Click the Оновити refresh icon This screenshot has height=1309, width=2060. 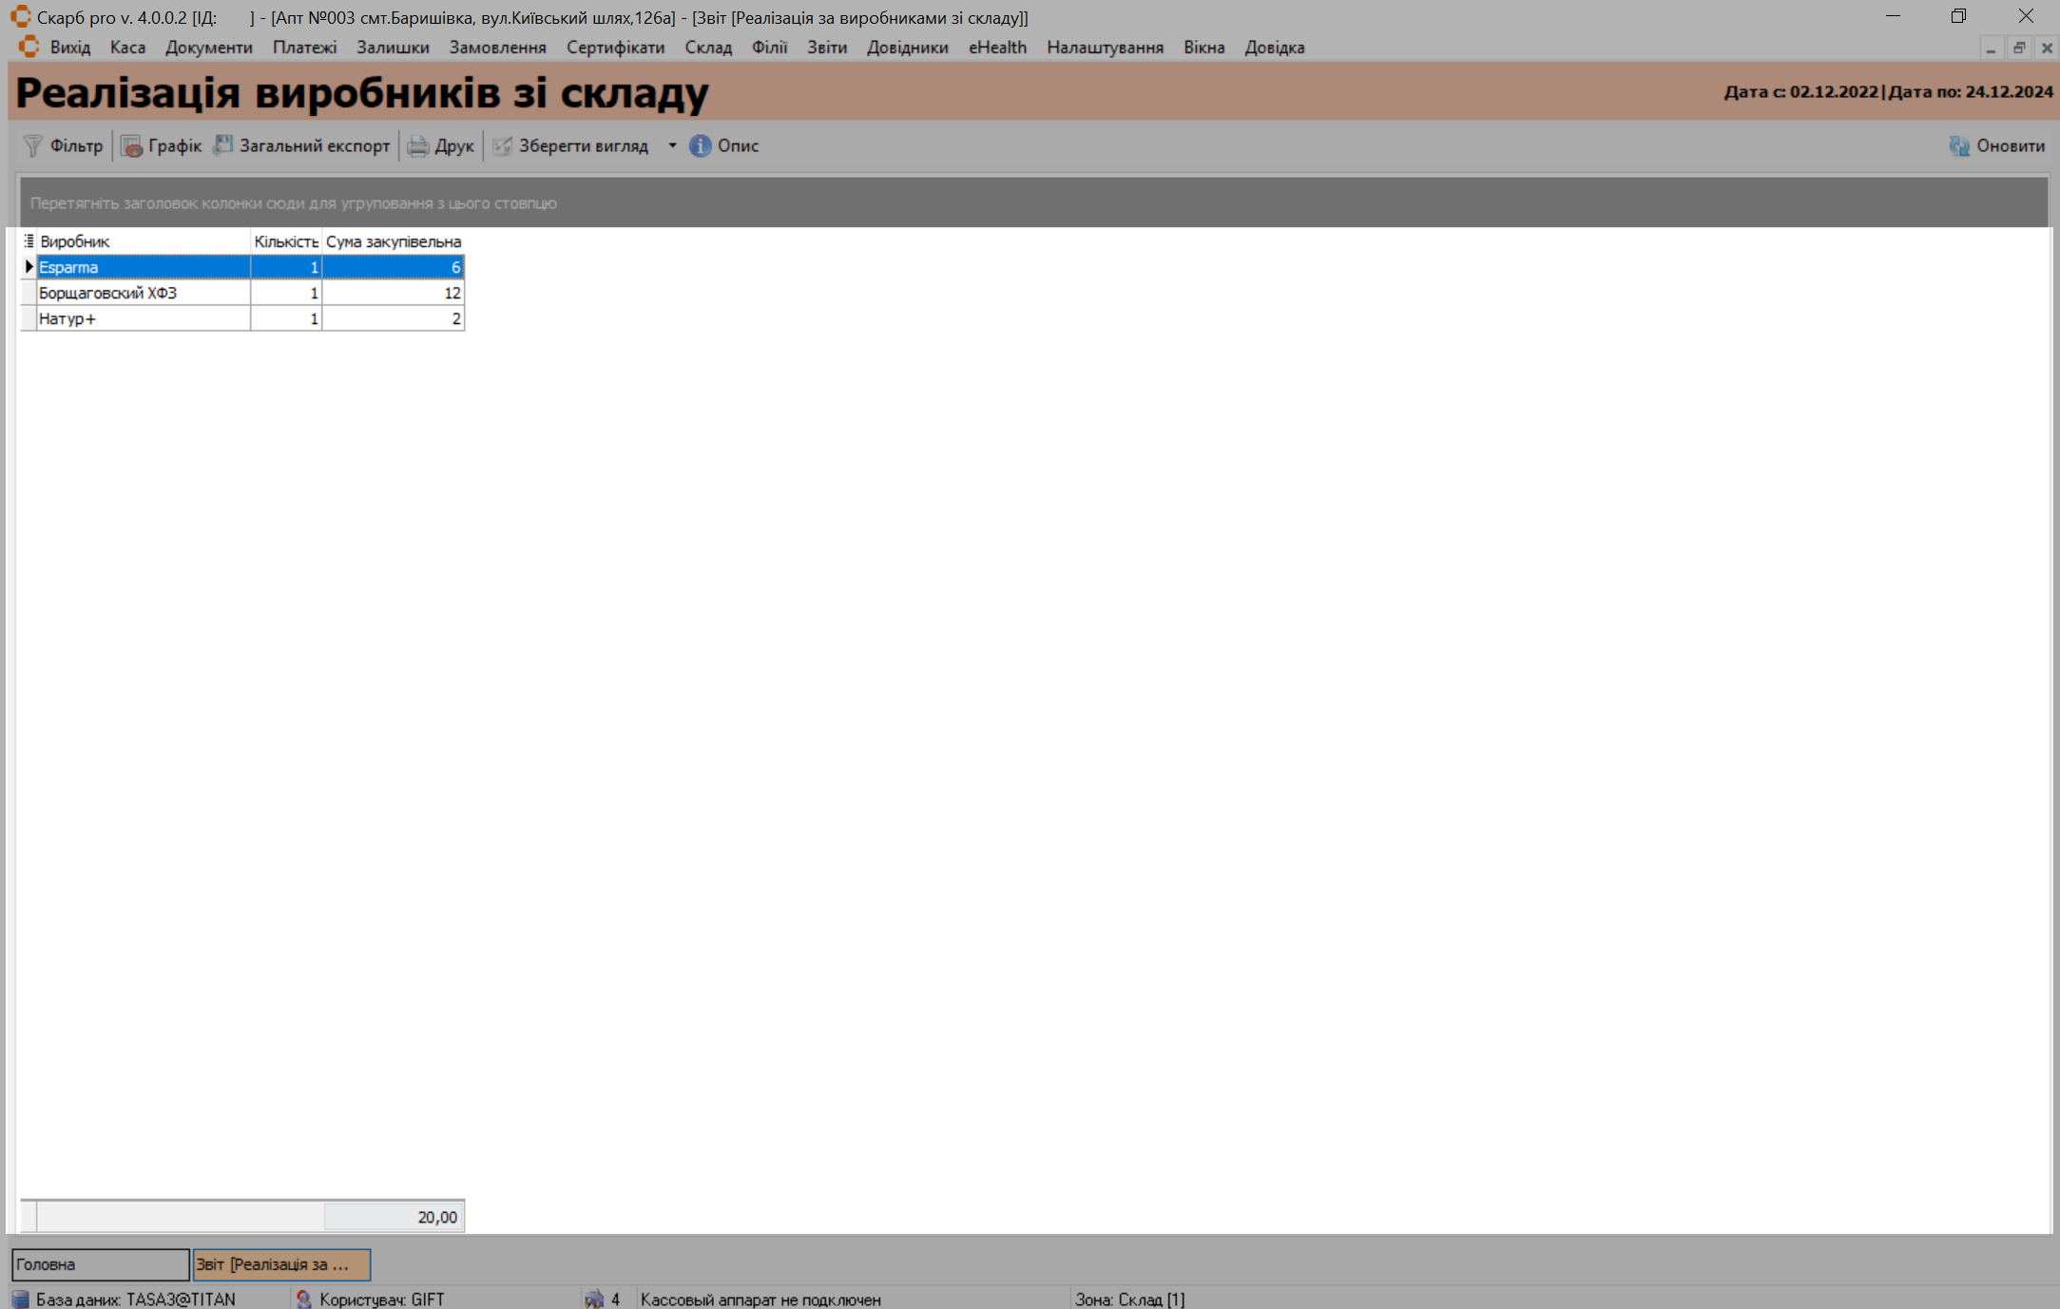click(1959, 145)
